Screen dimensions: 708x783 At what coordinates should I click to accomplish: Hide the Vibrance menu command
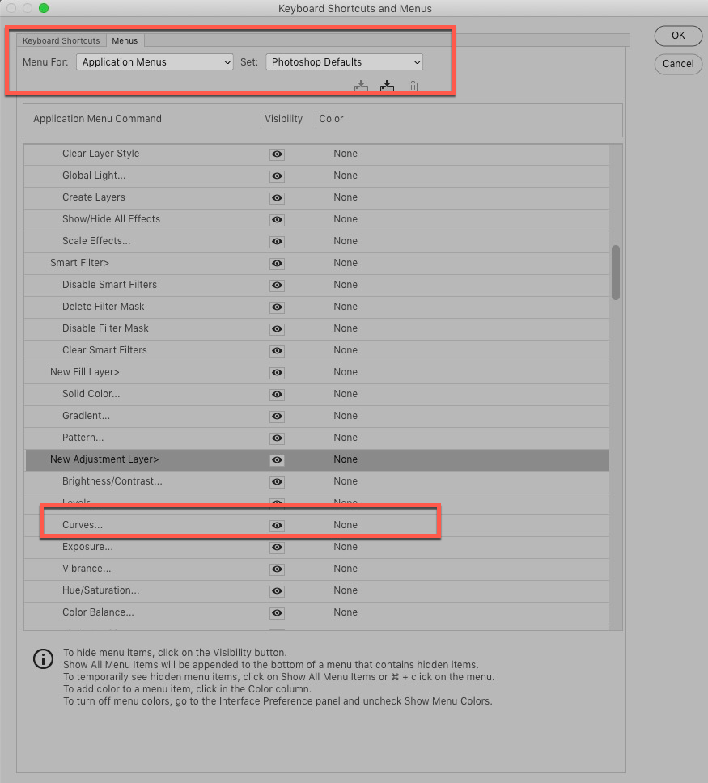click(x=277, y=569)
